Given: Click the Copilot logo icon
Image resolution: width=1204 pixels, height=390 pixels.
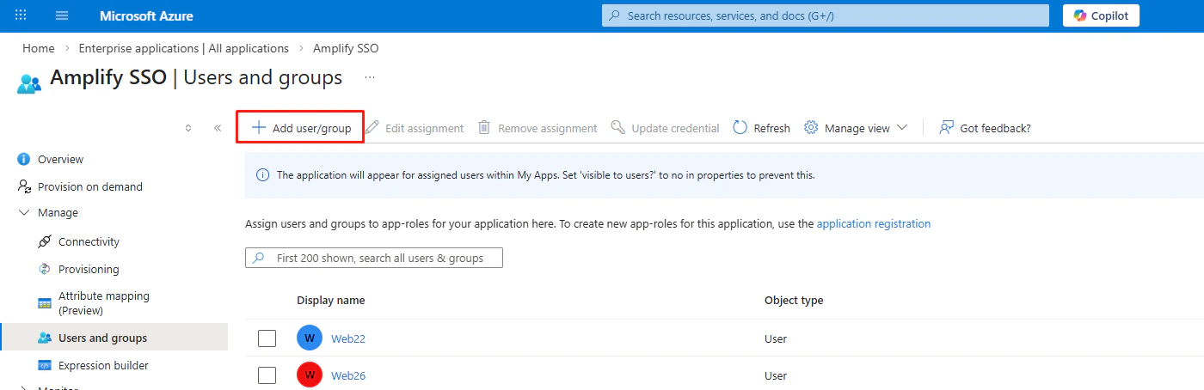Looking at the screenshot, I should (x=1079, y=15).
